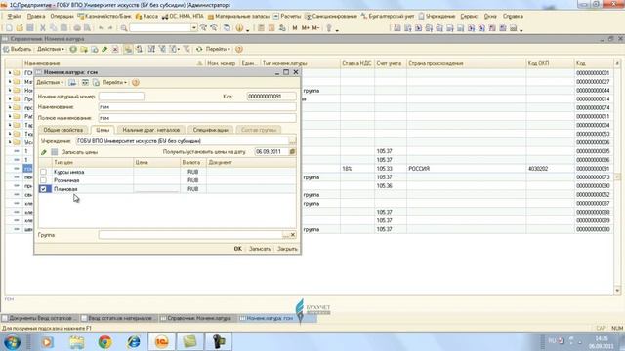Click the Copy item icon in the Номенклатура list toolbar

pos(95,50)
